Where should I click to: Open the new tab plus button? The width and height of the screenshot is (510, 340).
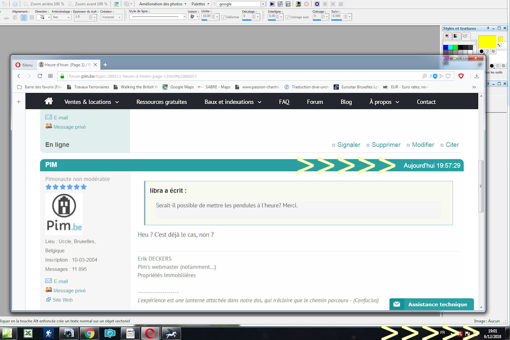click(105, 65)
